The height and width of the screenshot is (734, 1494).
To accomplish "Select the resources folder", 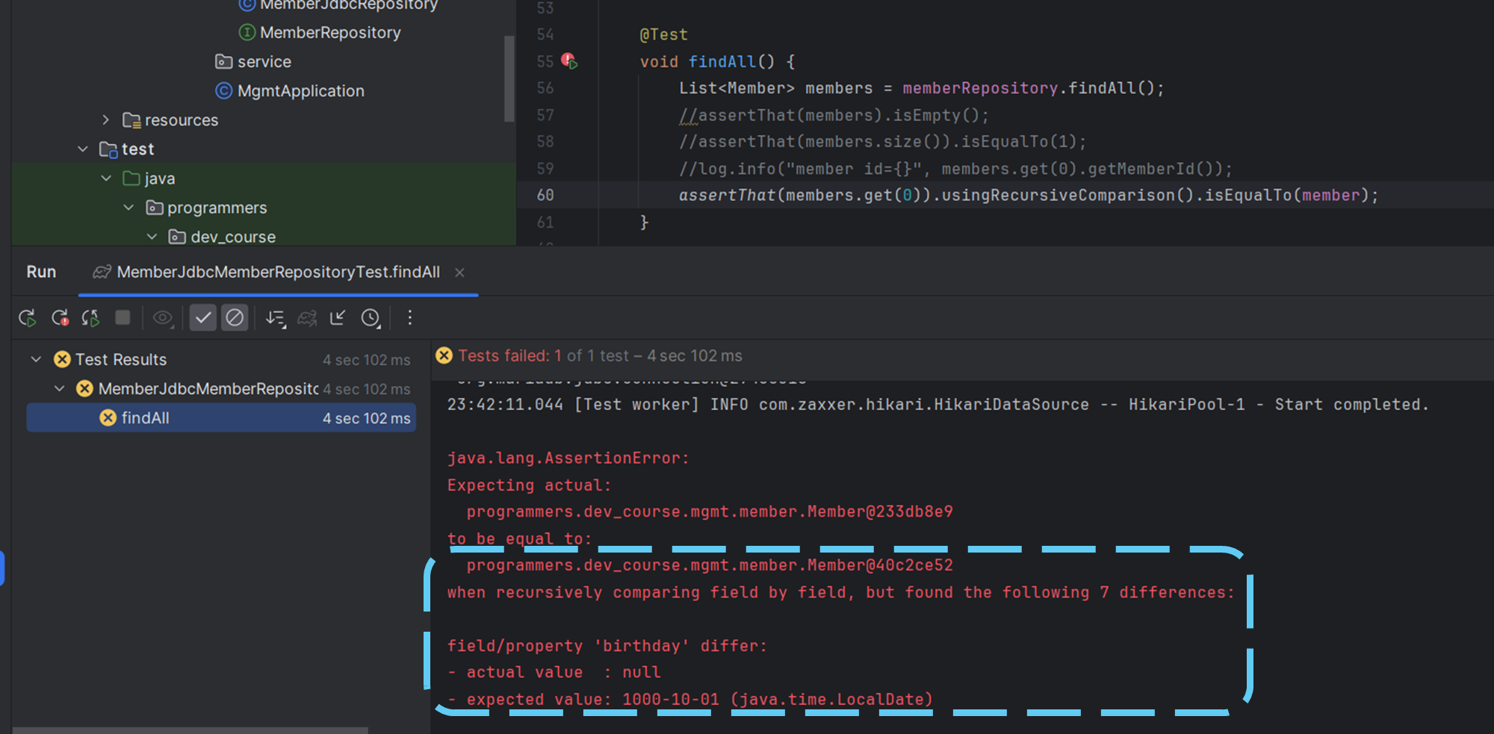I will 182,119.
